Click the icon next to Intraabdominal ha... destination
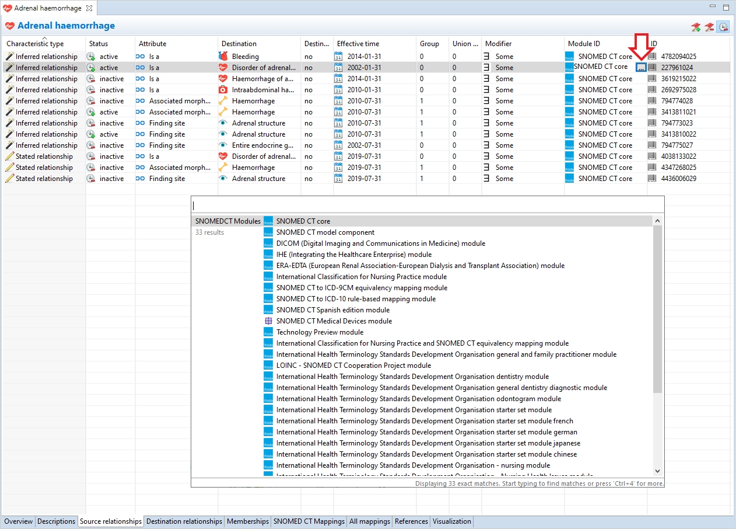The height and width of the screenshot is (529, 736). tap(223, 90)
